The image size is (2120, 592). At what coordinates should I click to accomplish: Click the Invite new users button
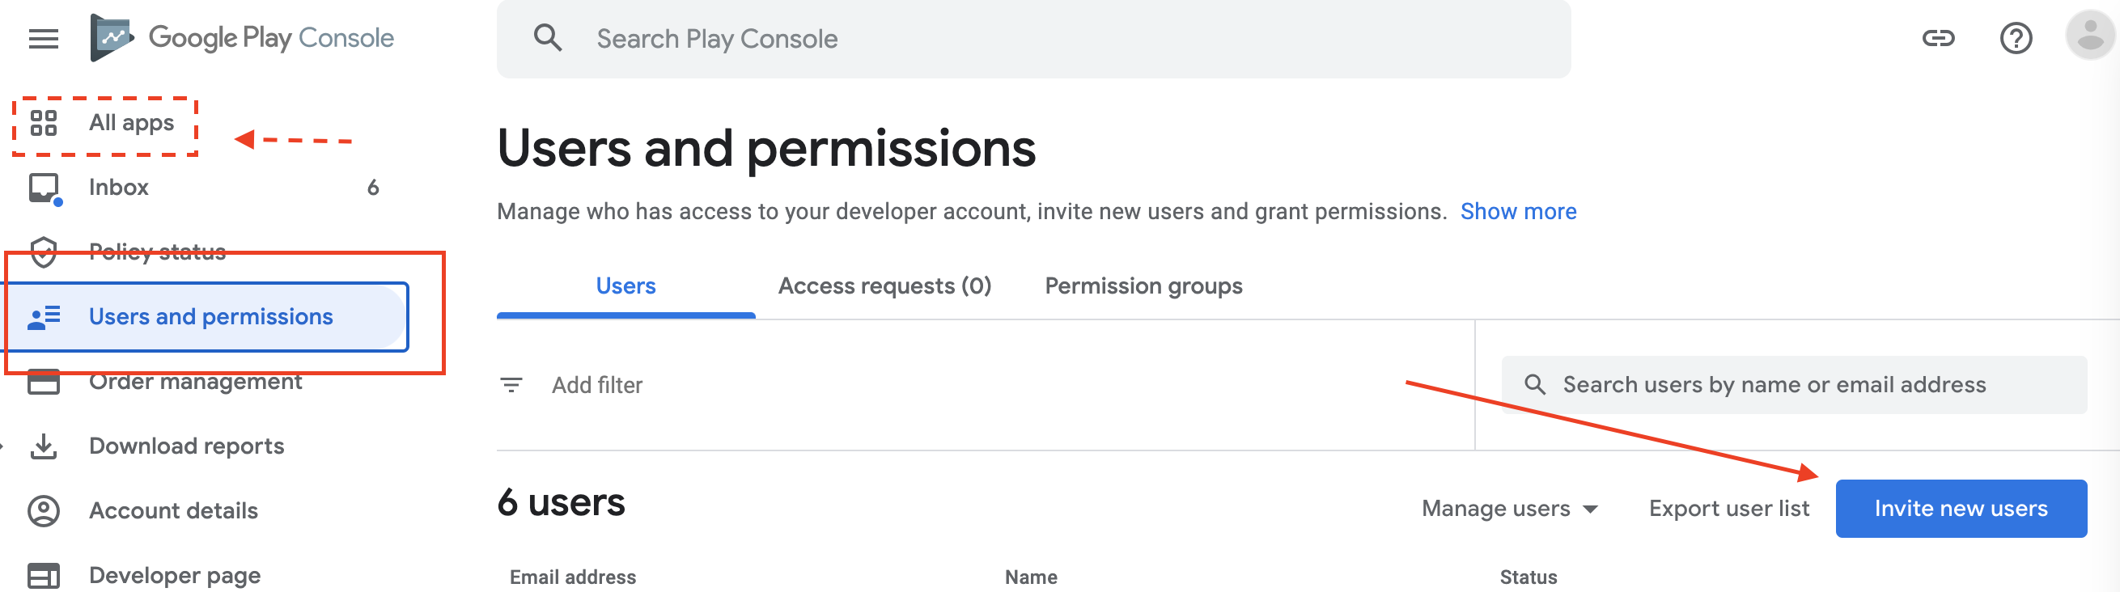1961,509
